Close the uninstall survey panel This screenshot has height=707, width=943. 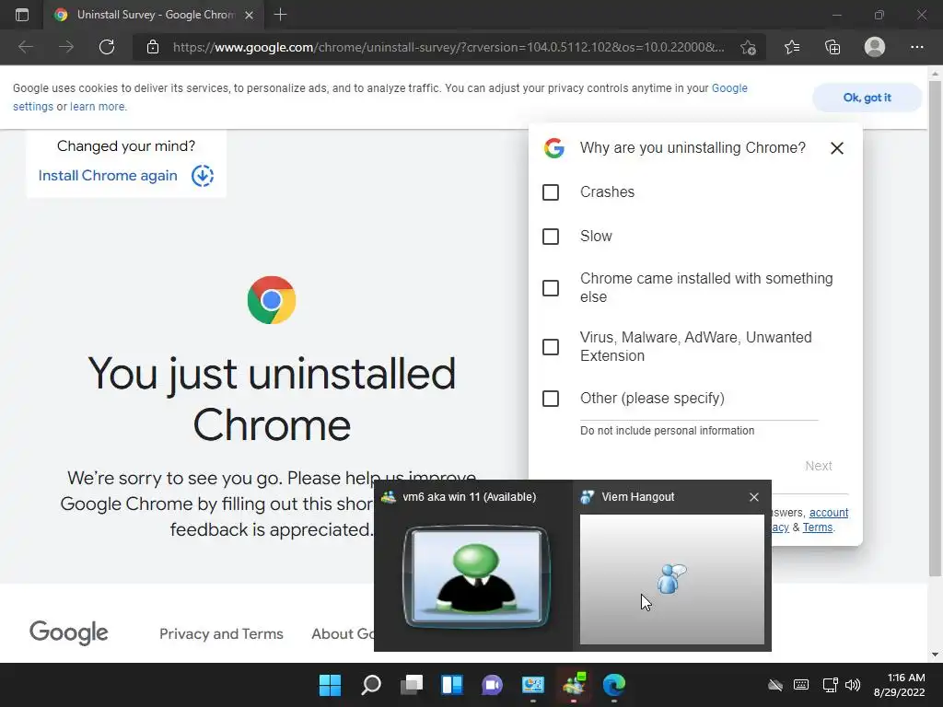tap(836, 148)
